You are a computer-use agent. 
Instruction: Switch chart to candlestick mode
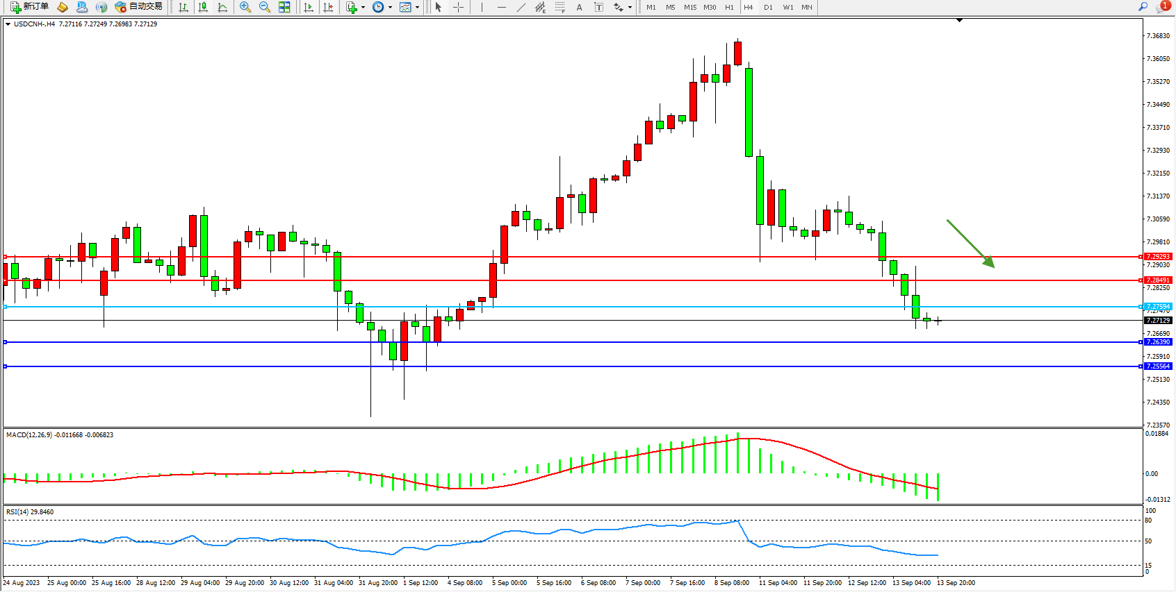click(203, 7)
